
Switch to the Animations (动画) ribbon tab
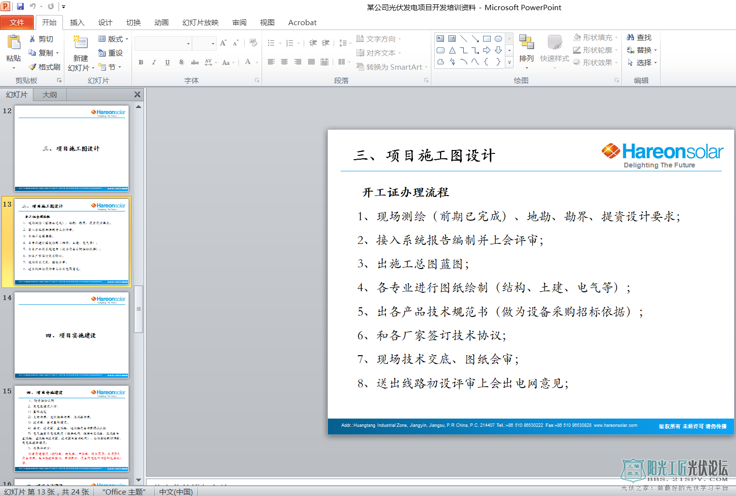[162, 22]
